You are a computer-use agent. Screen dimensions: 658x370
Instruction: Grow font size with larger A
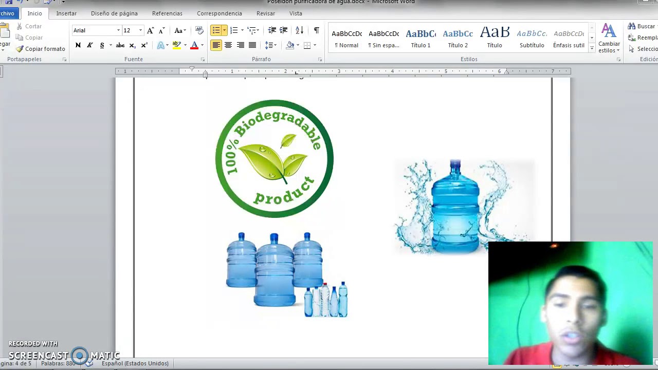[150, 30]
